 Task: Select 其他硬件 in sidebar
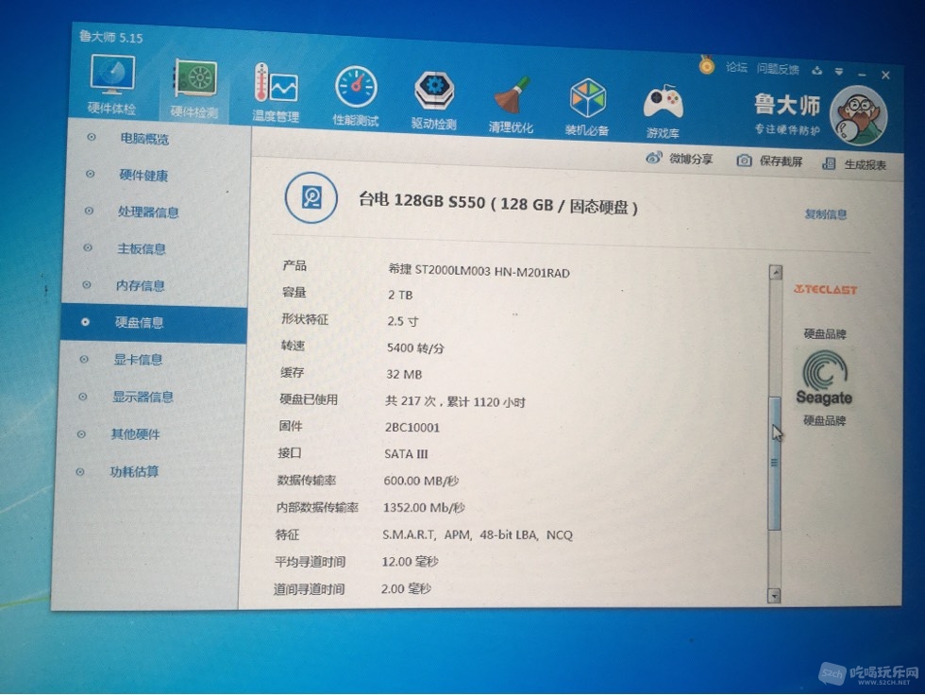135,434
